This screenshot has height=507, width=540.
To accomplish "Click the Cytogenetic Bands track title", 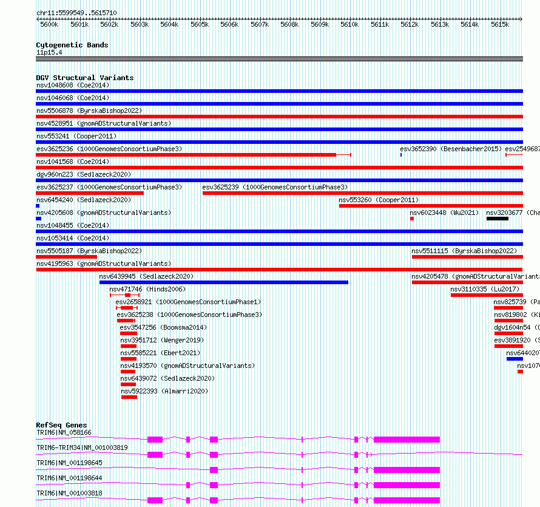I will [x=72, y=45].
